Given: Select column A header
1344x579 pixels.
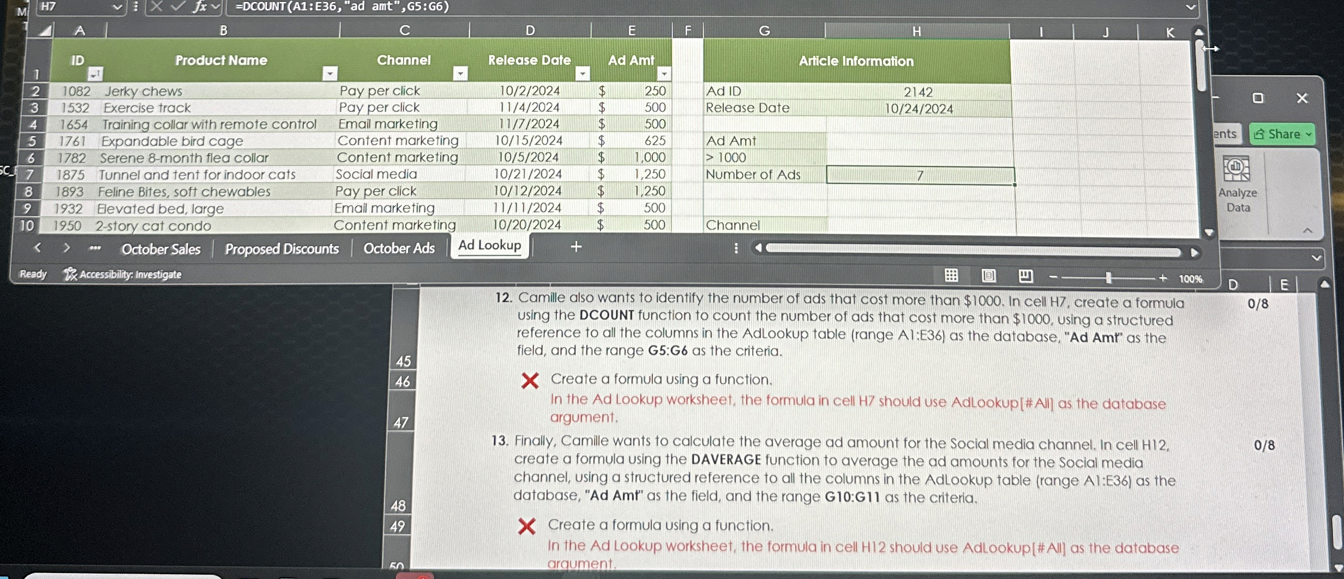Looking at the screenshot, I should tap(80, 31).
